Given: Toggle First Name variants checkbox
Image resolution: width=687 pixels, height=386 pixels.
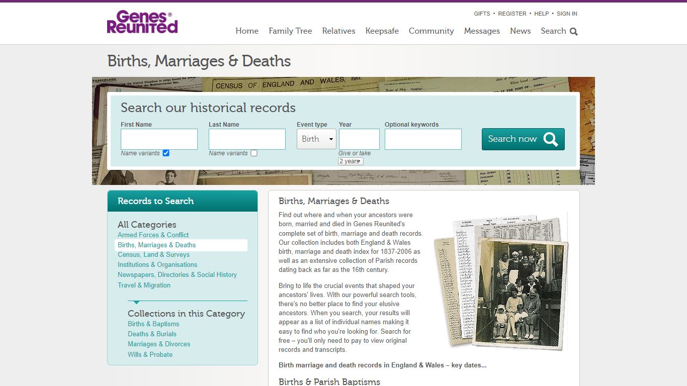Looking at the screenshot, I should [x=166, y=153].
